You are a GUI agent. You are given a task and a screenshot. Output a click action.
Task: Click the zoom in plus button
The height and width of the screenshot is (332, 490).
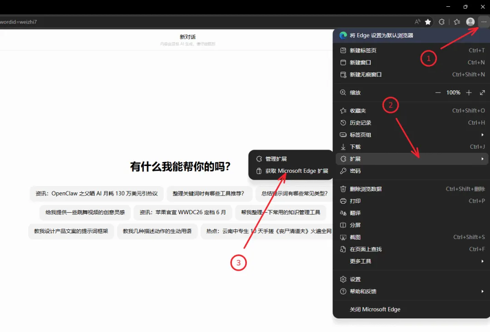pos(469,93)
